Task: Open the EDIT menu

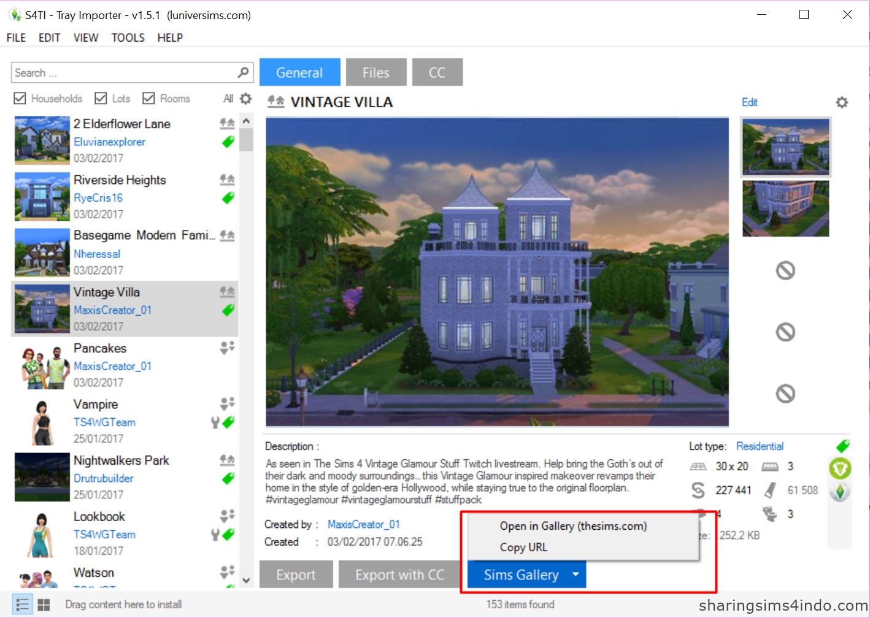Action: 49,37
